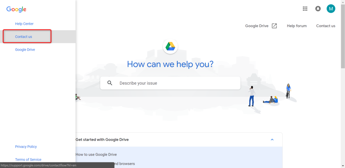Open Privacy Policy link in sidebar
This screenshot has width=345, height=168.
click(x=26, y=147)
